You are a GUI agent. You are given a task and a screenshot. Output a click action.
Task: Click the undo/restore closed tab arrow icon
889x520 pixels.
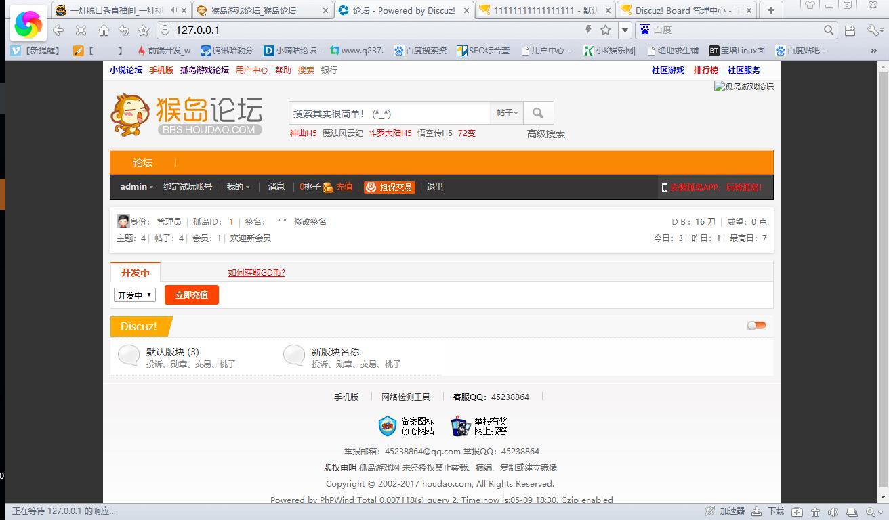click(123, 30)
